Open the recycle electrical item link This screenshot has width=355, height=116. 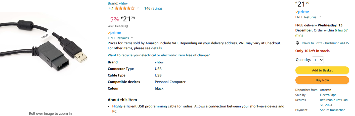pyautogui.click(x=159, y=55)
